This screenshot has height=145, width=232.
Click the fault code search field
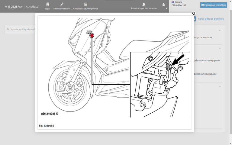(23, 30)
